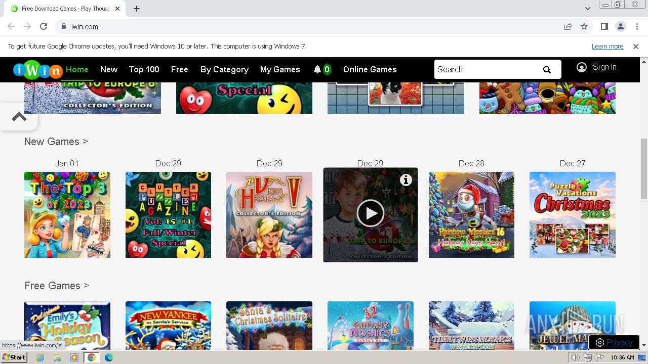Click the info icon on Trip to Europe 6
The image size is (648, 364).
coord(406,180)
